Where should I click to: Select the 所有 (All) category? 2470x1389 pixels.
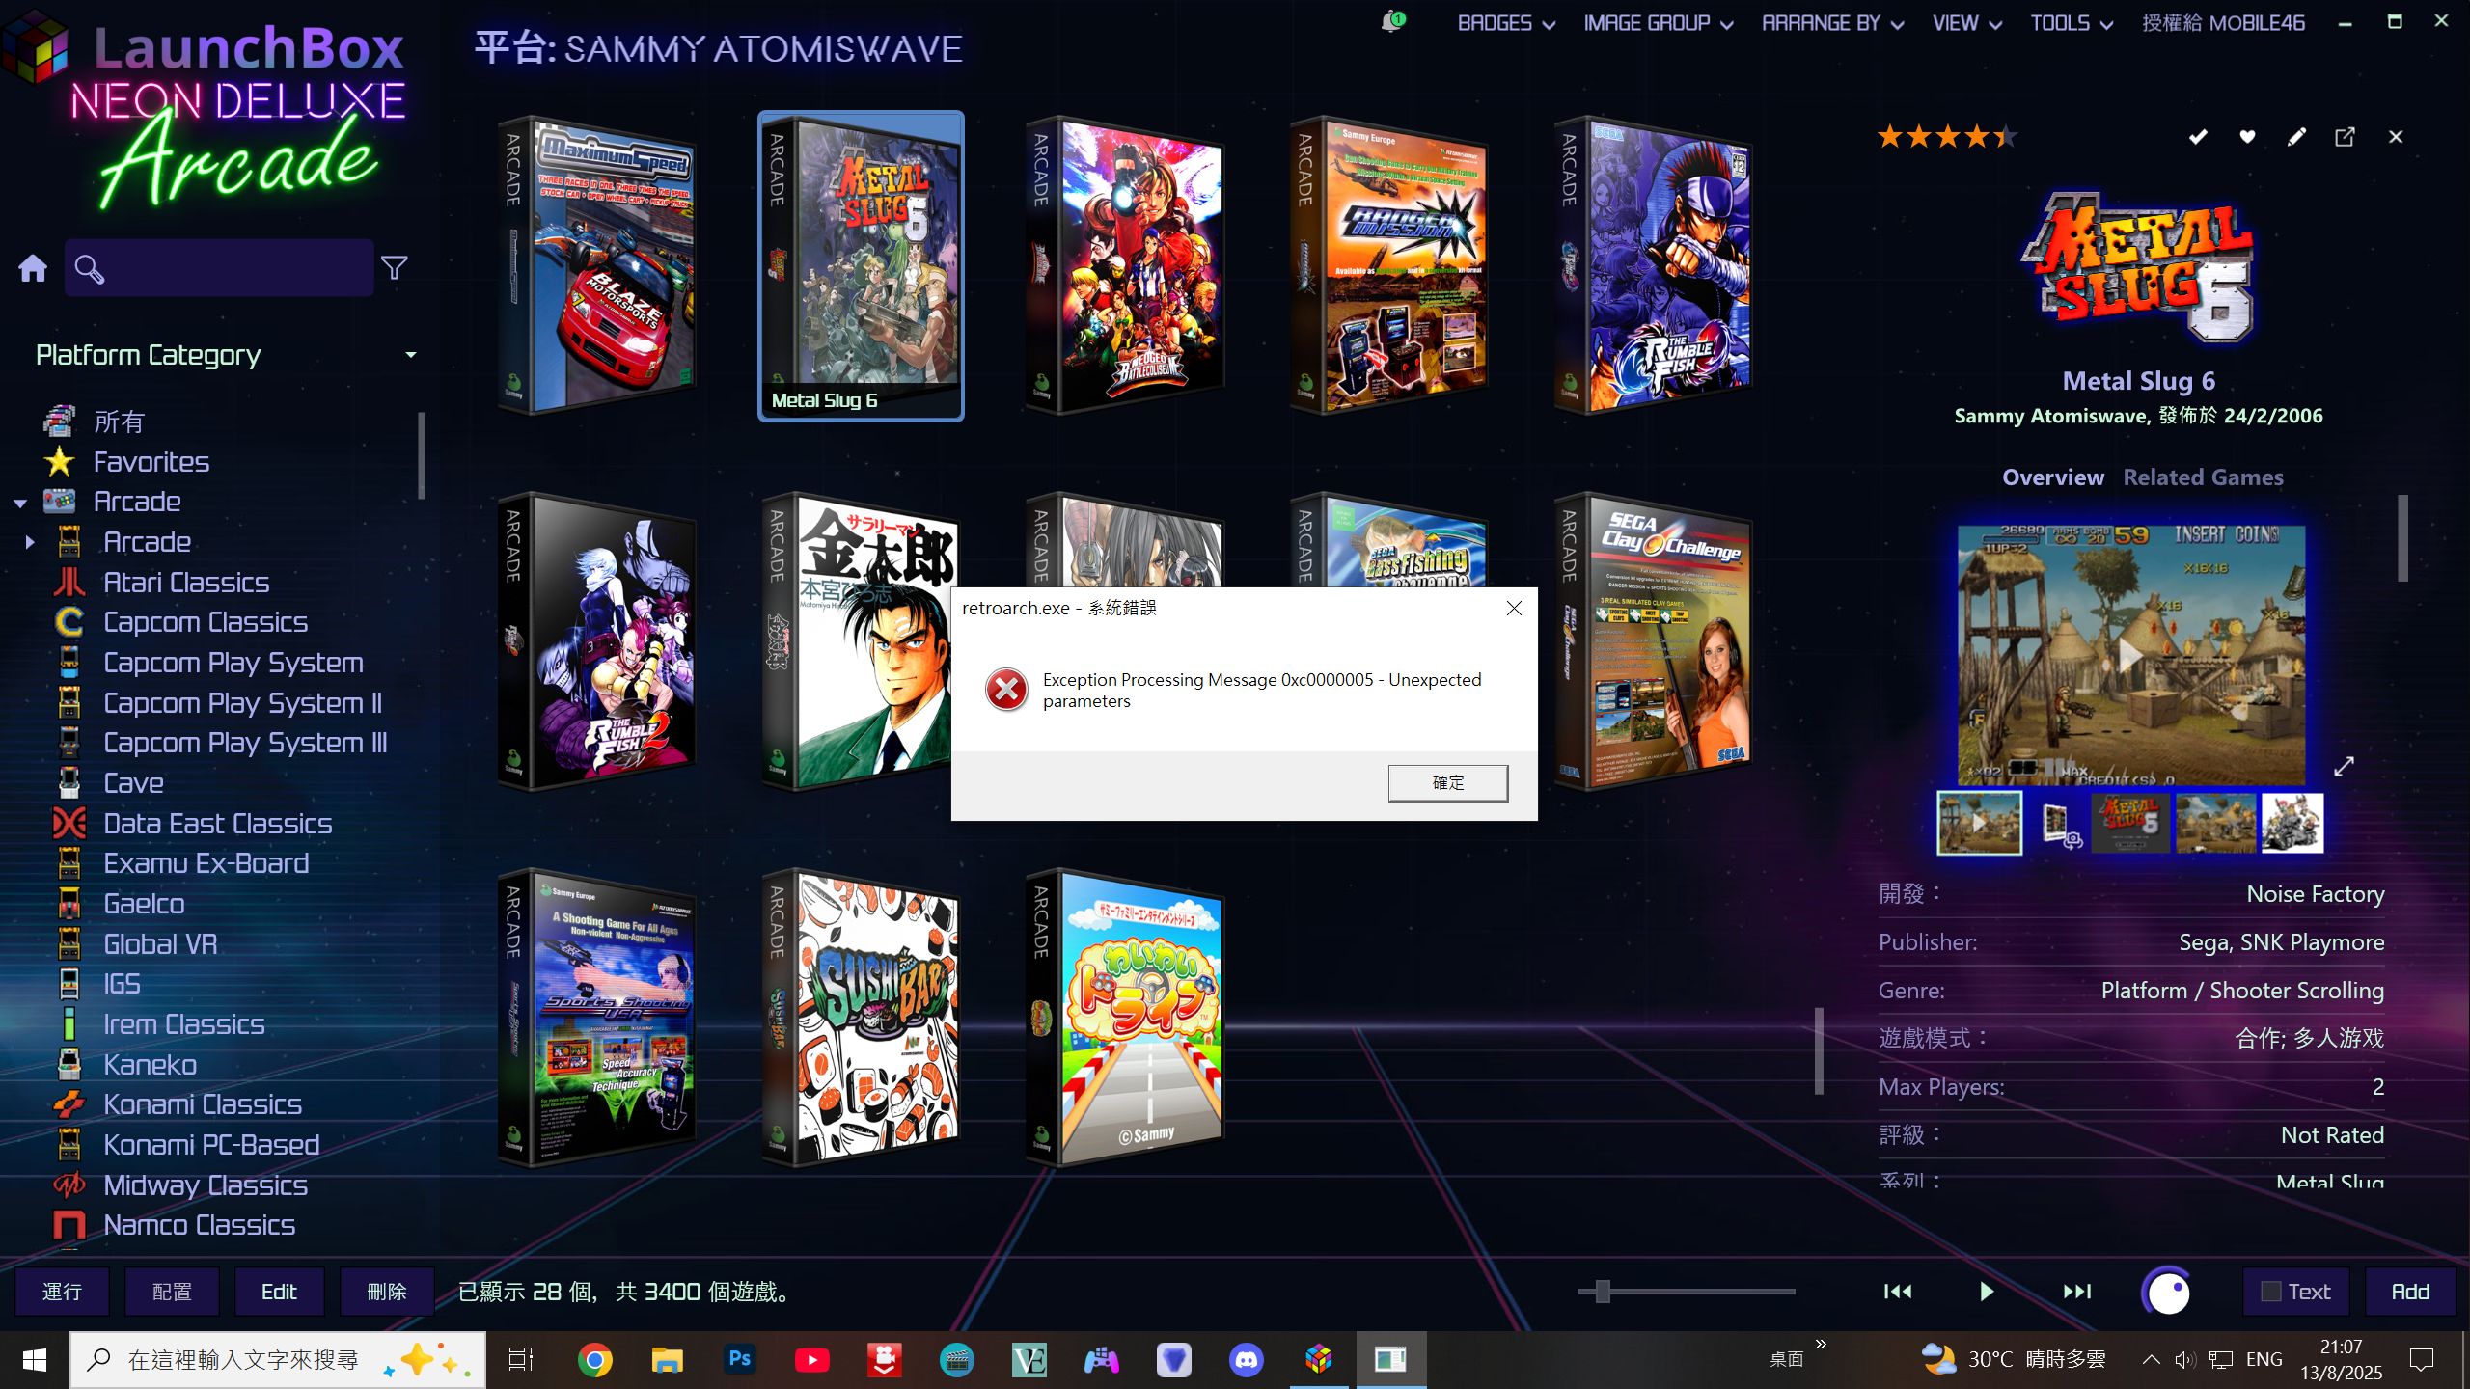[119, 422]
